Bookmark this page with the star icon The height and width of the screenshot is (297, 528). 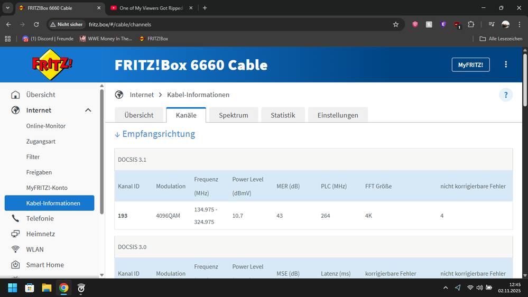[x=396, y=24]
